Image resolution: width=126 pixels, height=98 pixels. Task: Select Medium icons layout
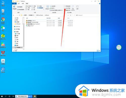pyautogui.click(x=40, y=6)
